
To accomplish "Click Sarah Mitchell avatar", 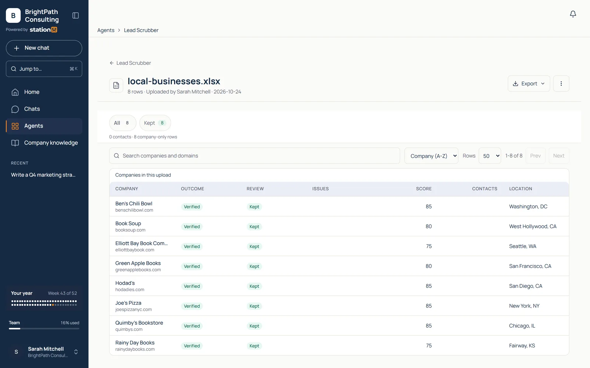I will 16,352.
